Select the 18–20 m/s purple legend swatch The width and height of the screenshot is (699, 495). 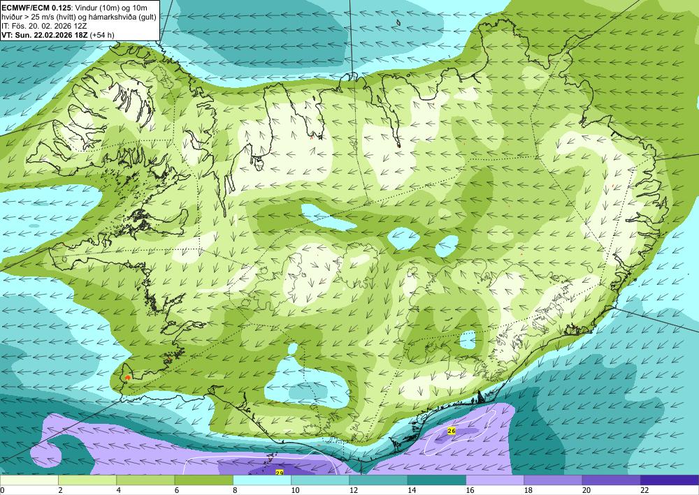pos(553,480)
